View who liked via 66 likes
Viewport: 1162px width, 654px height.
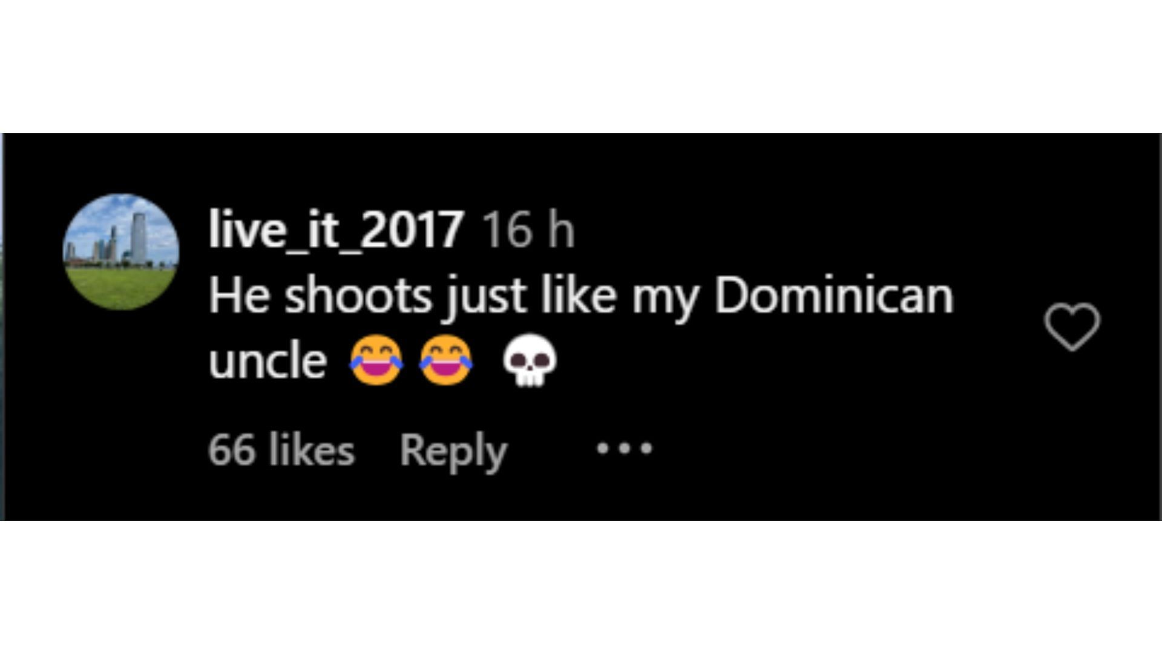pos(281,451)
